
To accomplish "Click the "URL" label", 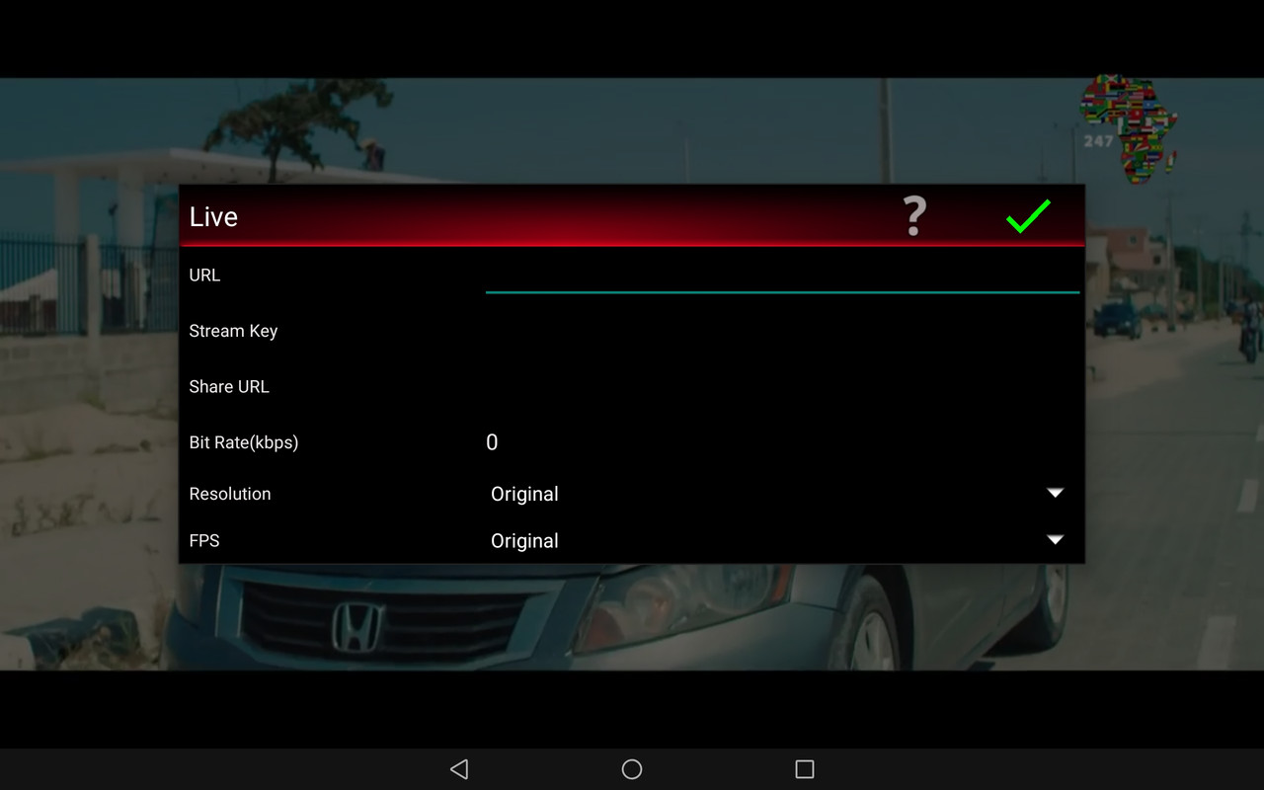I will click(x=204, y=276).
